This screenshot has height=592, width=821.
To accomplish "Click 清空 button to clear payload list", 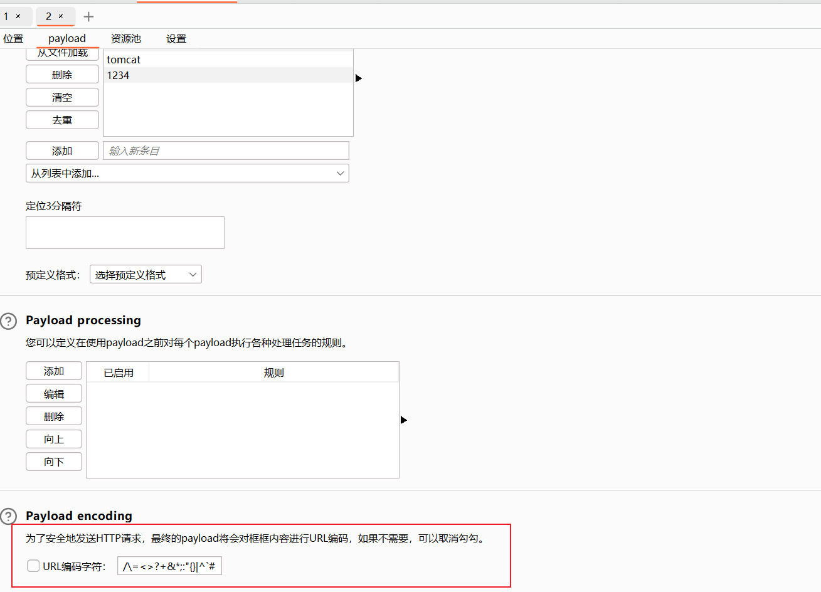I will click(x=62, y=97).
